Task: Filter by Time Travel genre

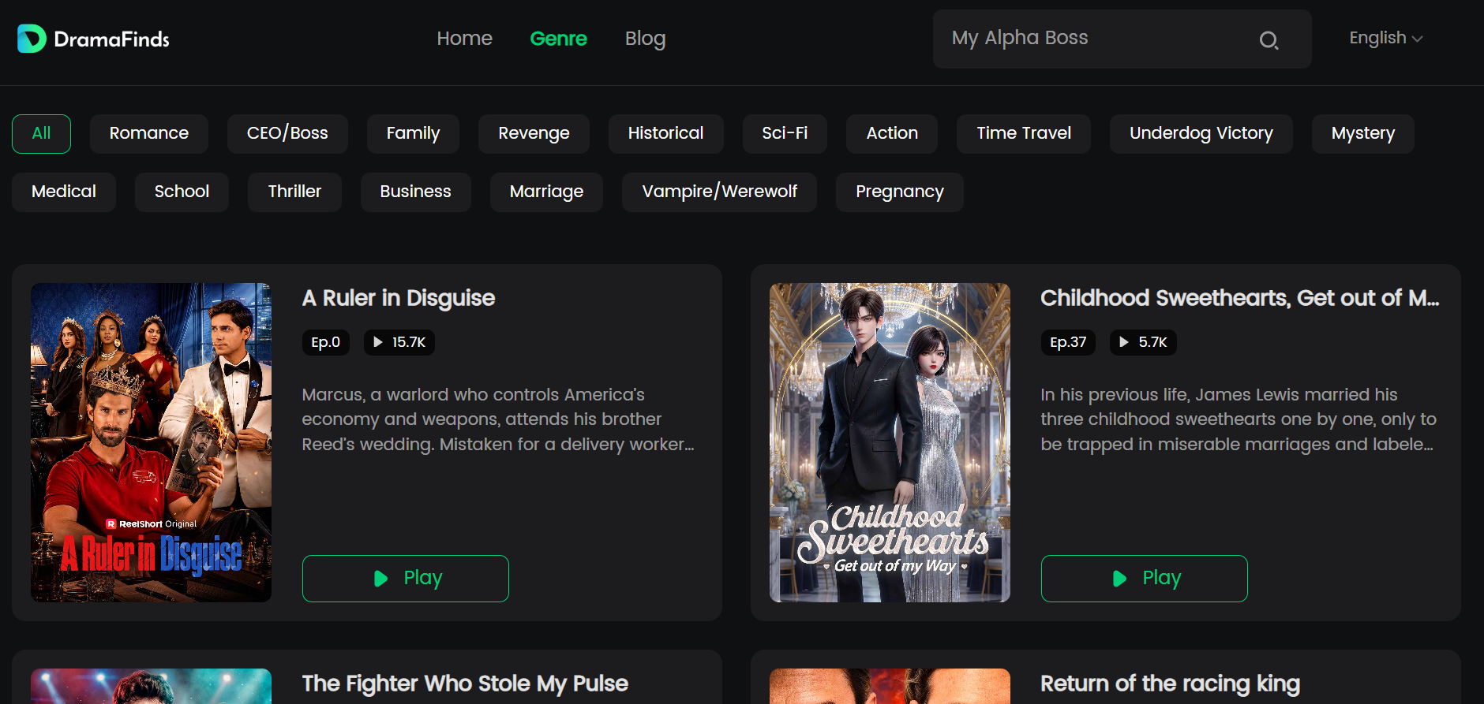Action: pos(1024,134)
